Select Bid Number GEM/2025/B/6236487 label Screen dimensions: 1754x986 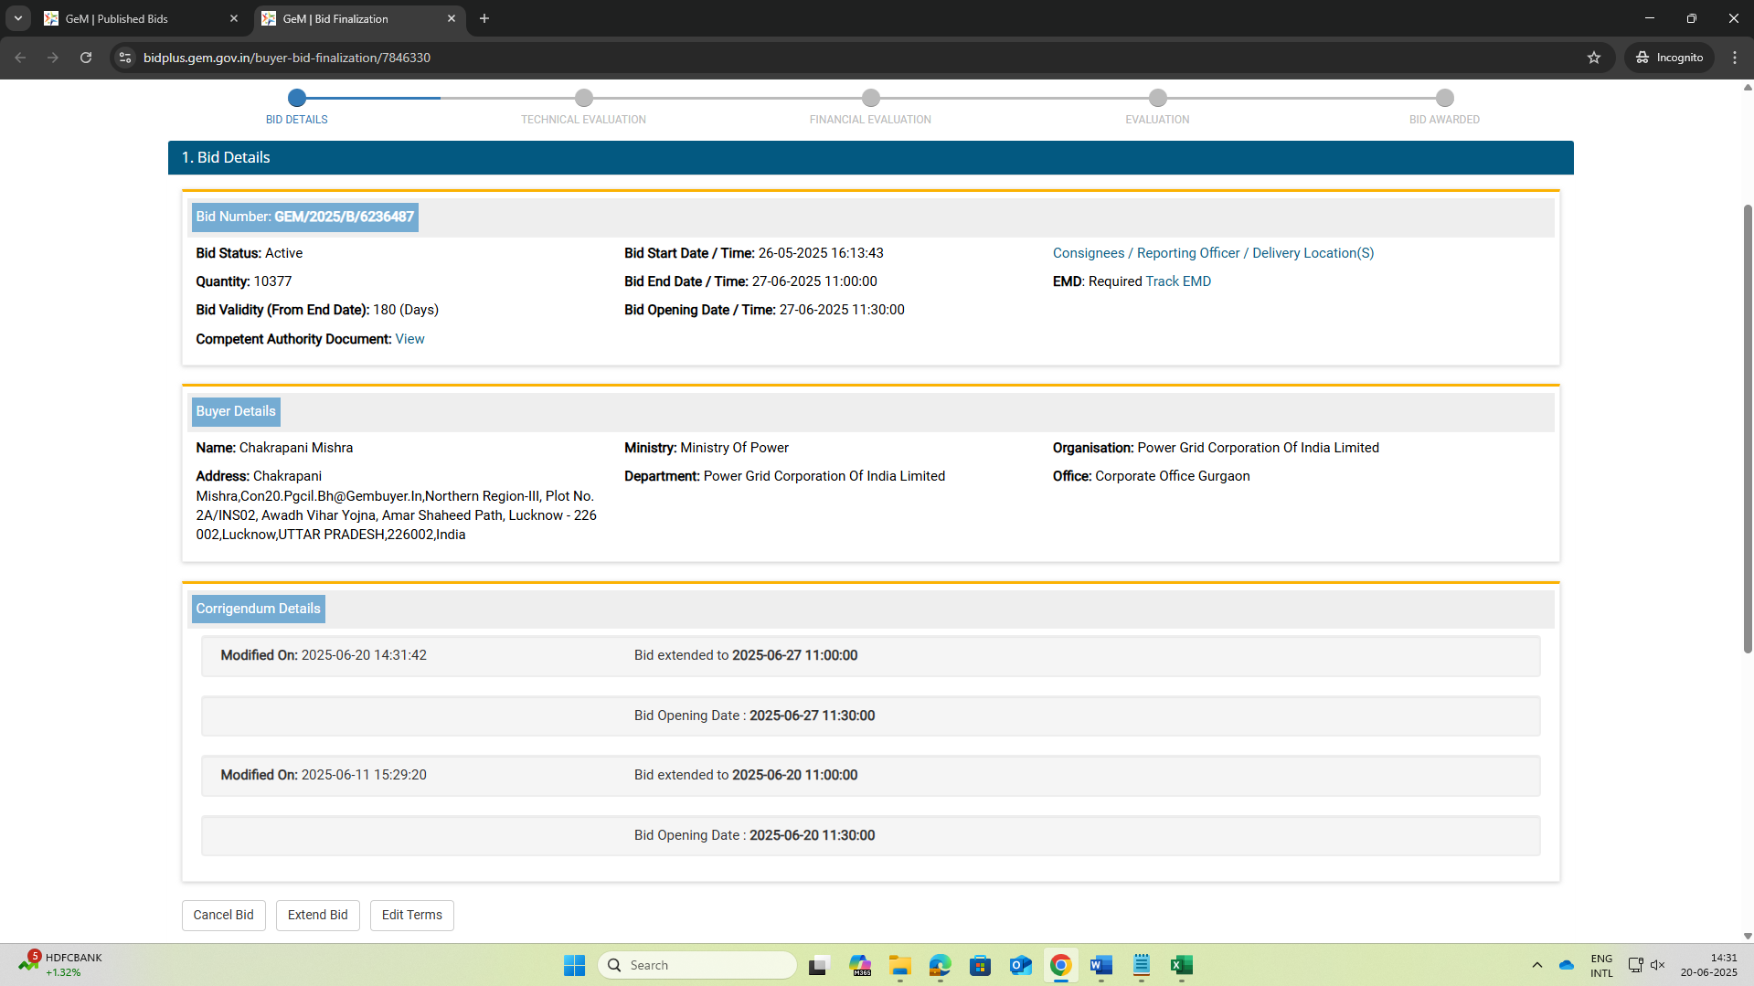click(x=305, y=217)
